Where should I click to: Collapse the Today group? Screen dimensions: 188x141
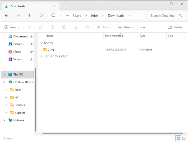pyautogui.click(x=41, y=43)
